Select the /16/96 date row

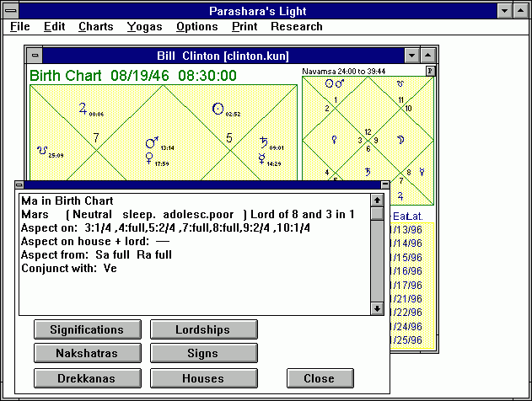click(406, 271)
